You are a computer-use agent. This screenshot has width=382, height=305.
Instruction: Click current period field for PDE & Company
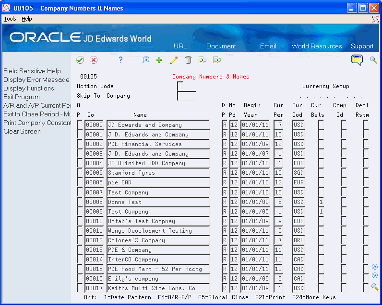pyautogui.click(x=278, y=250)
